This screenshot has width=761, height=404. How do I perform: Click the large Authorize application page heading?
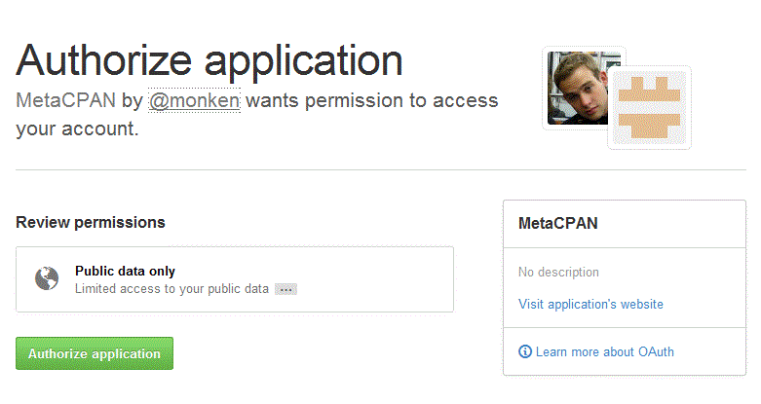click(209, 60)
